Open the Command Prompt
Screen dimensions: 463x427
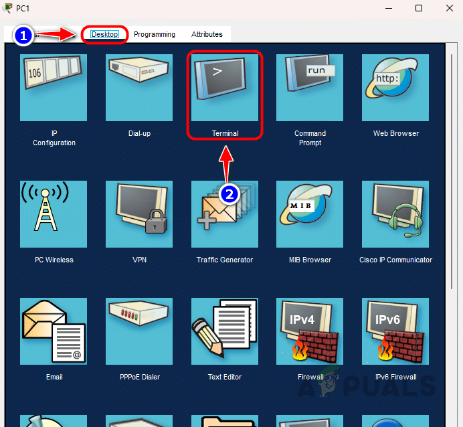310,88
